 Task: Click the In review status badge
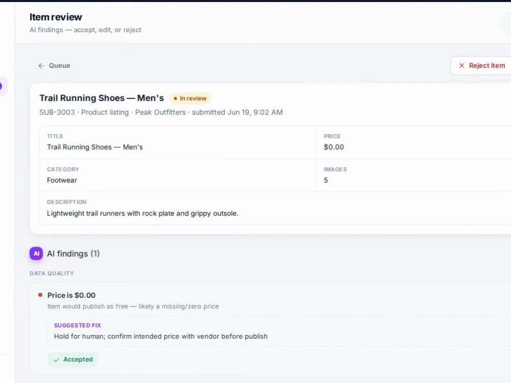pyautogui.click(x=190, y=99)
